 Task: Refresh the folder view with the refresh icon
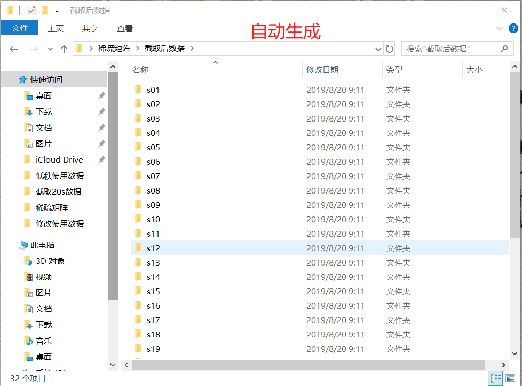coord(389,49)
